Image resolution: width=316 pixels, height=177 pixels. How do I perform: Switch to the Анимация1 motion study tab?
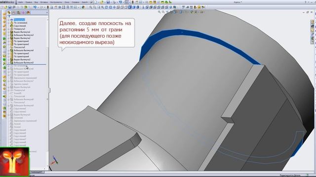[x=37, y=172]
